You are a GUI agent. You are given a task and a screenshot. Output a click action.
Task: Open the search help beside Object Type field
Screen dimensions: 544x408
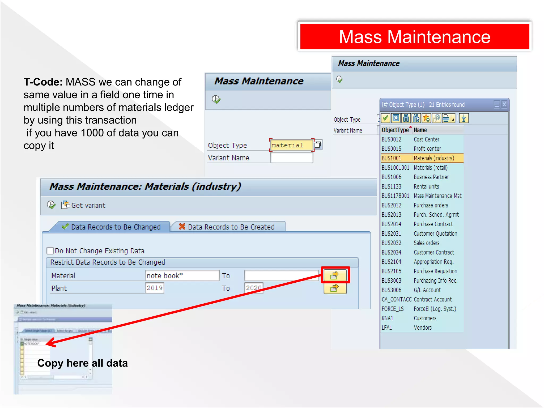pyautogui.click(x=318, y=145)
